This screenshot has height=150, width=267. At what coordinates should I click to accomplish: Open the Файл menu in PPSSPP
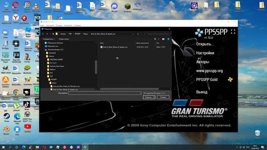click(43, 25)
